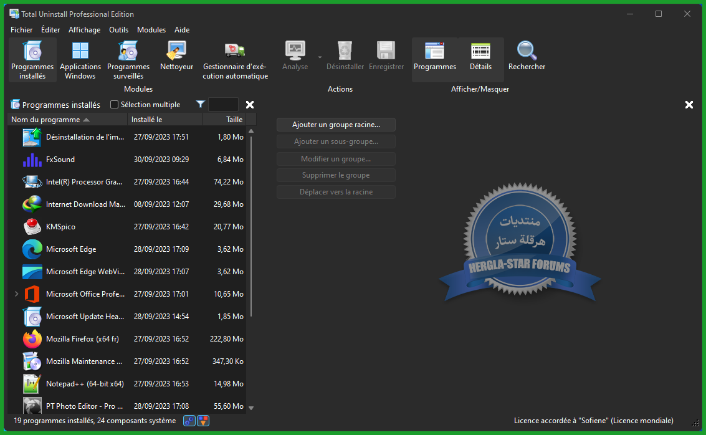Open Applications Windows module
The image size is (706, 435).
click(x=80, y=60)
